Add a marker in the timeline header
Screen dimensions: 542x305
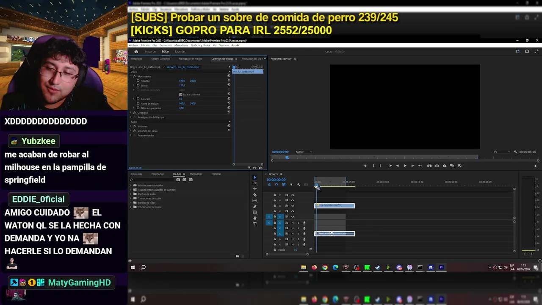click(291, 185)
